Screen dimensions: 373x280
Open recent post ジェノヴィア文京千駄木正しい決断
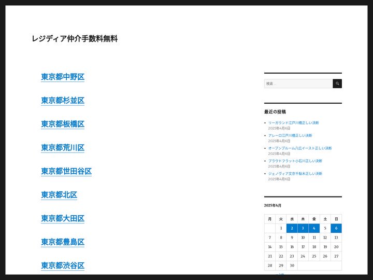click(x=295, y=174)
